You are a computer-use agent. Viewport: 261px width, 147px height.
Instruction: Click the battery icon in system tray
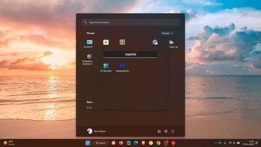click(x=238, y=143)
